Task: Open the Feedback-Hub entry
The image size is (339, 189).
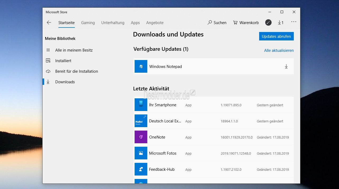Action: [x=213, y=169]
